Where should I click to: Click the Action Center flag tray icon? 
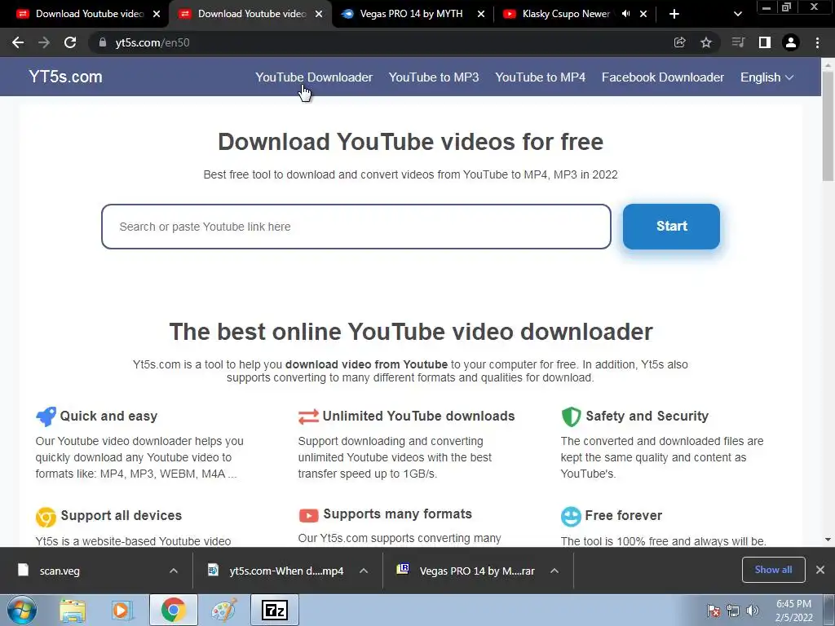714,611
